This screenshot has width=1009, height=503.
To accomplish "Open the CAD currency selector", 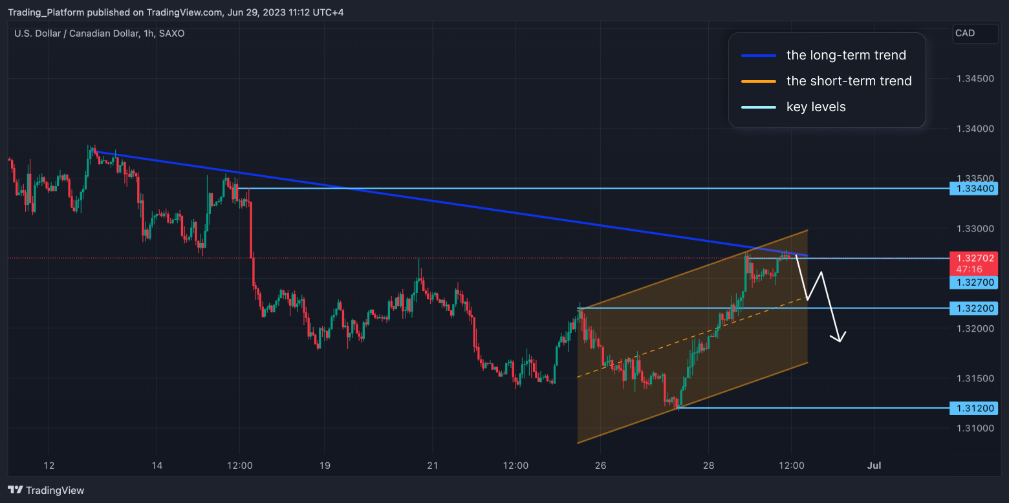I will [x=975, y=34].
